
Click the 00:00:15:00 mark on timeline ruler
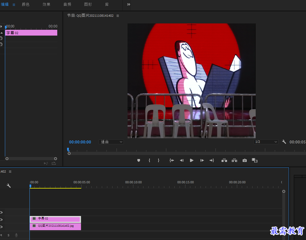coord(185,182)
